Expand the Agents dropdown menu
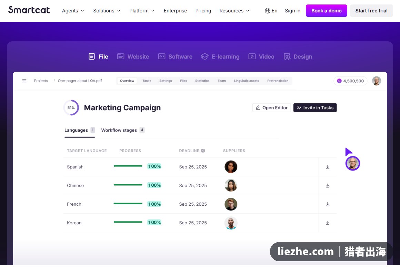Screen dimensions: 400x267 73,11
